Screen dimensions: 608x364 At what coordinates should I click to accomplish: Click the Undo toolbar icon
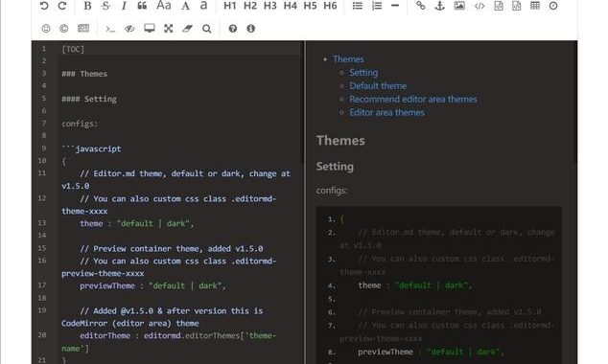pos(44,6)
